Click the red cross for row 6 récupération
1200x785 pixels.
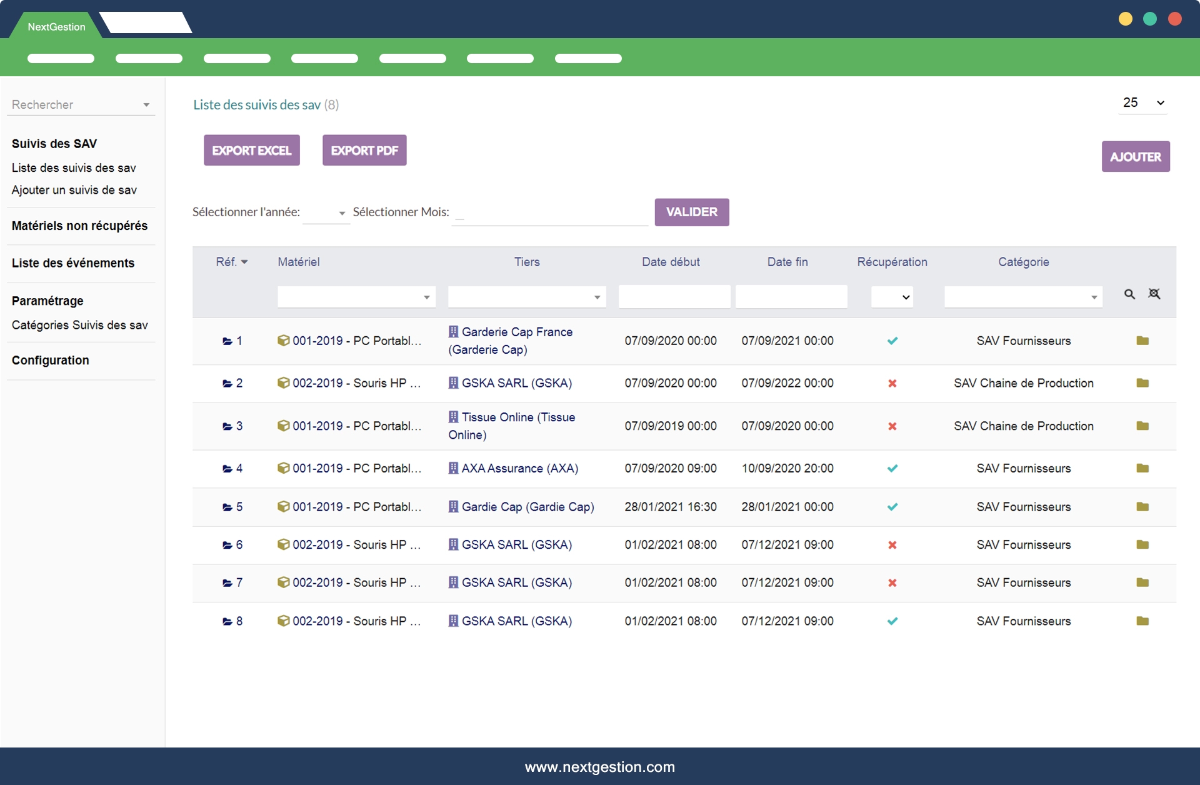coord(892,545)
